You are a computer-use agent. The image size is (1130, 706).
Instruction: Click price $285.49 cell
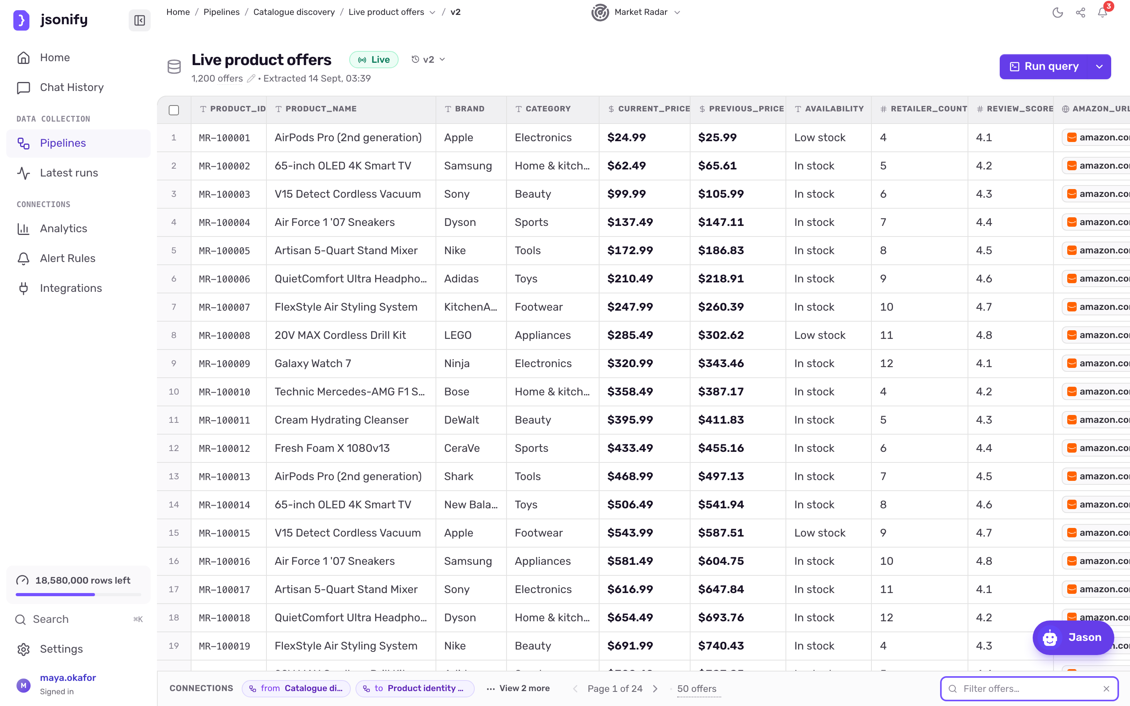pyautogui.click(x=644, y=335)
